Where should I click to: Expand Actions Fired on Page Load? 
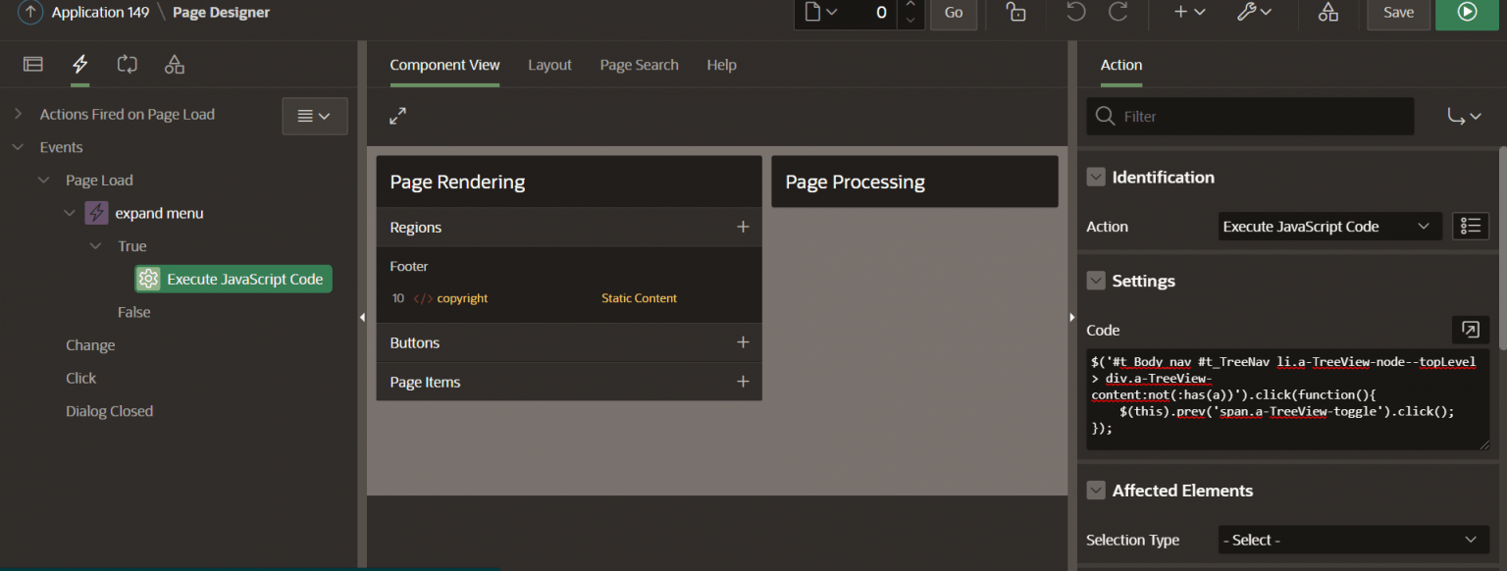(x=18, y=114)
